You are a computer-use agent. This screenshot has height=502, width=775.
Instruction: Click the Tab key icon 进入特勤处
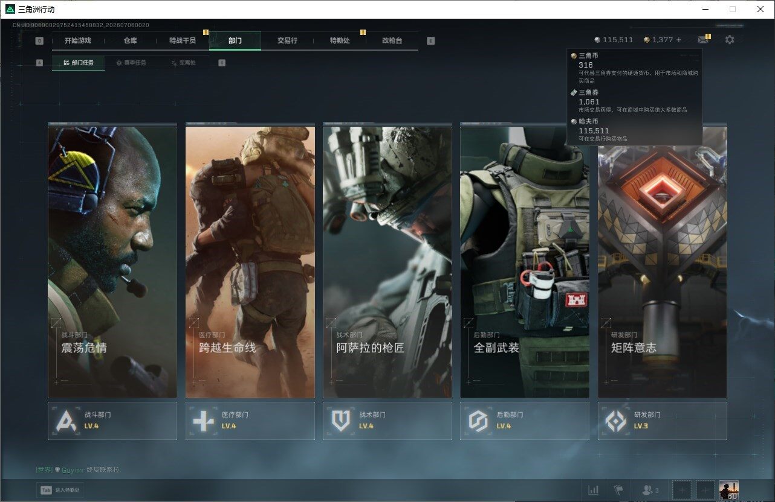(x=46, y=490)
